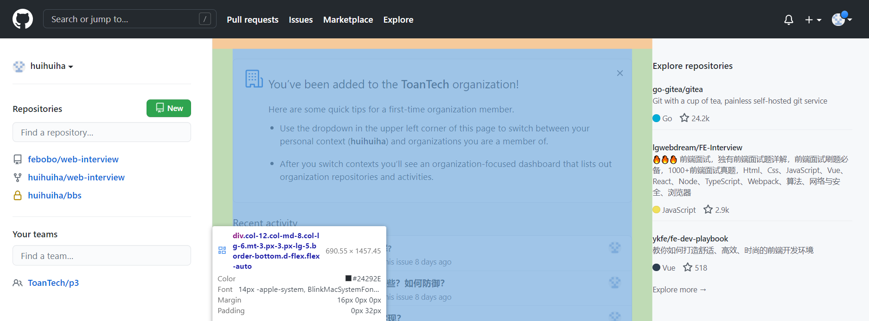The image size is (869, 321).
Task: Open the febobo/web-interview repository
Action: [73, 159]
